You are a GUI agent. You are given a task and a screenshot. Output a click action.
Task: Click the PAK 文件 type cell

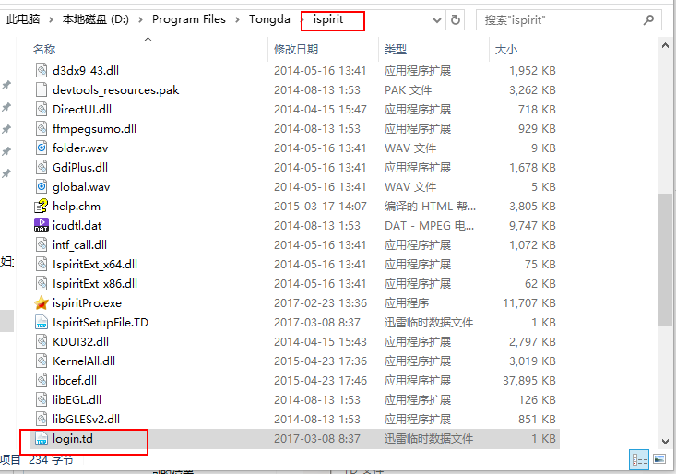point(408,89)
